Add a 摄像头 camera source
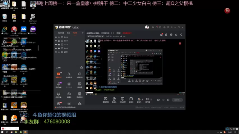 [x=114, y=100]
